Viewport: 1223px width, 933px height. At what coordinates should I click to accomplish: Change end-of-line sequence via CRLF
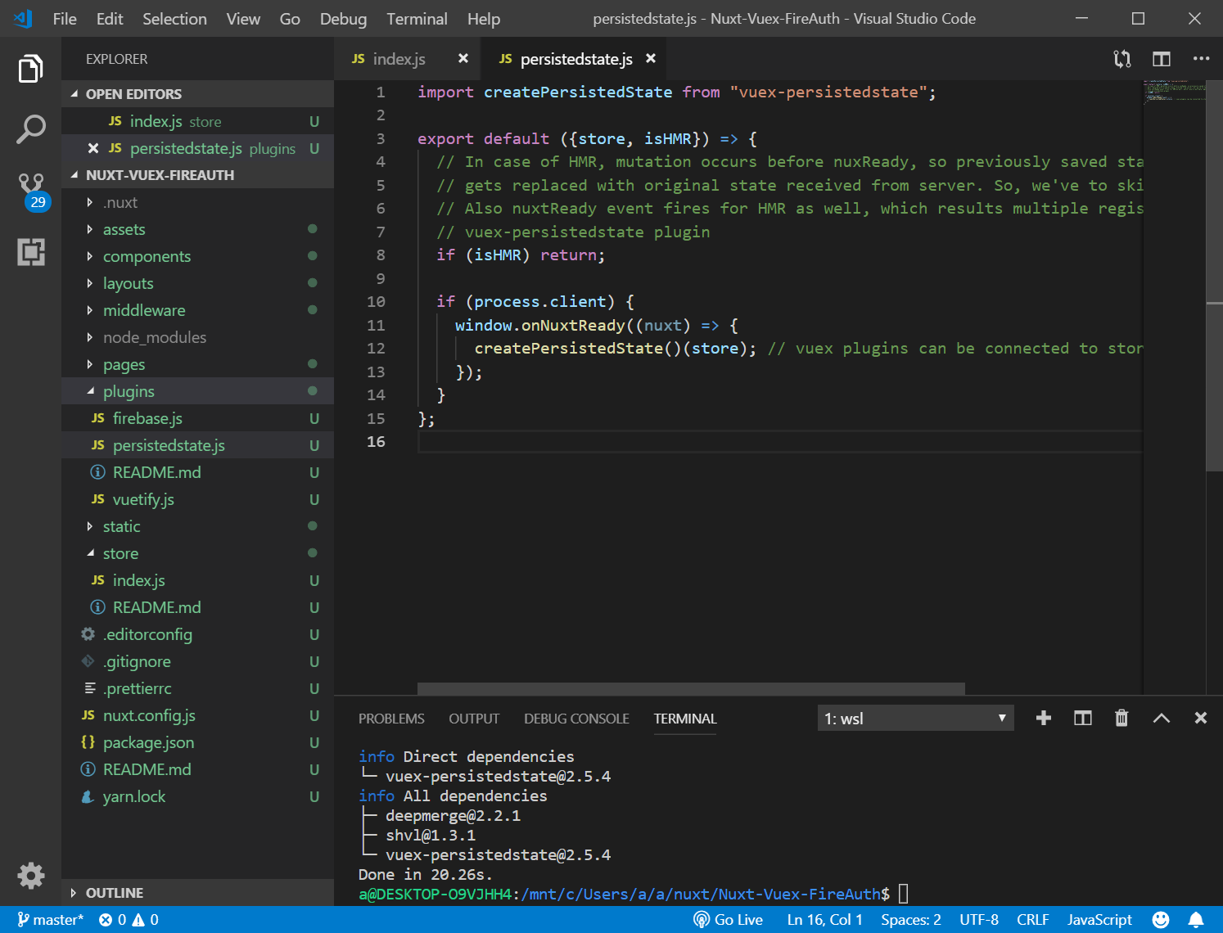coord(1032,920)
